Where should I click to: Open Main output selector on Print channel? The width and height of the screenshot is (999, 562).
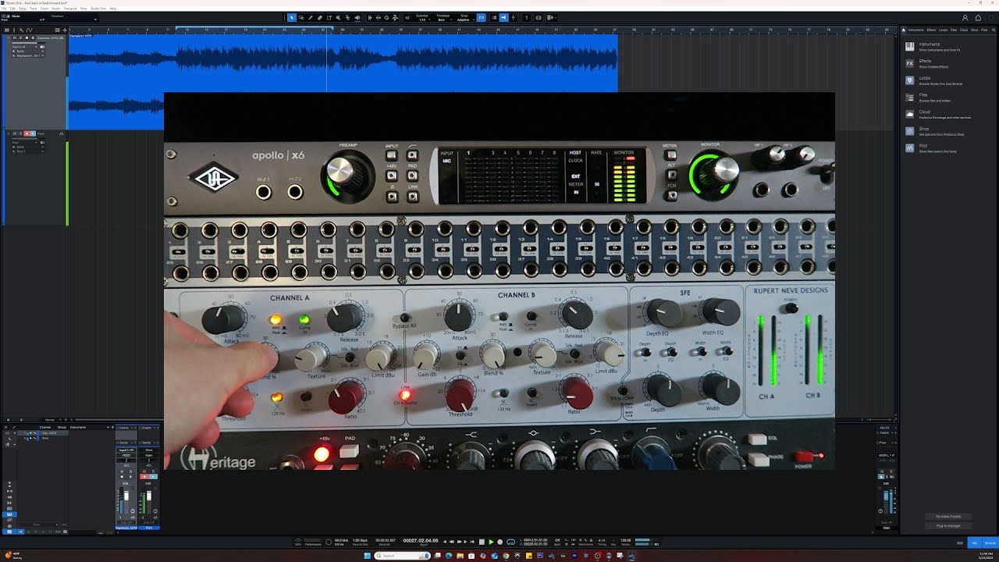(149, 456)
